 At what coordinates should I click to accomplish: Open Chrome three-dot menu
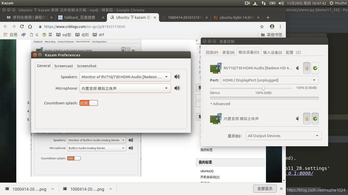click(x=280, y=26)
